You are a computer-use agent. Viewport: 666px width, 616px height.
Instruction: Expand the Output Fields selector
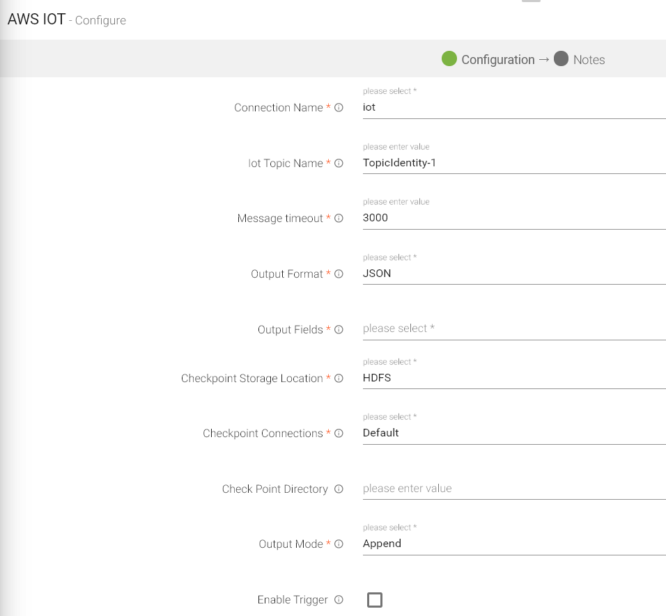513,329
